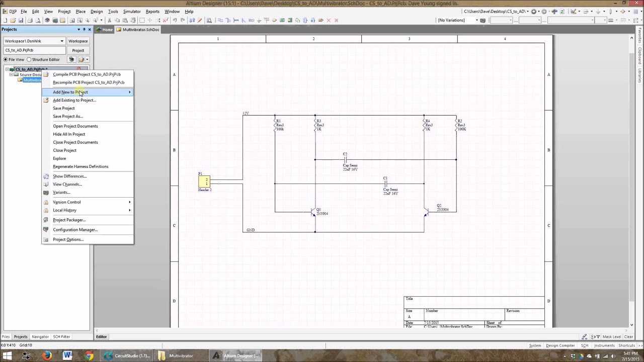Viewport: 644px width, 362px height.
Task: Click the Undo arrow toolbar icon
Action: pos(175,20)
